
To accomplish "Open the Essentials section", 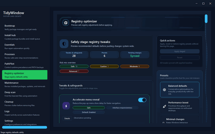I will [25, 47].
